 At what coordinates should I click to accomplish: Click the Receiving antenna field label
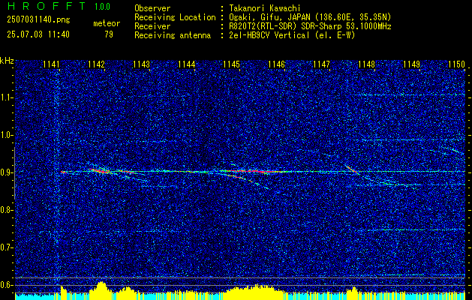coord(173,35)
